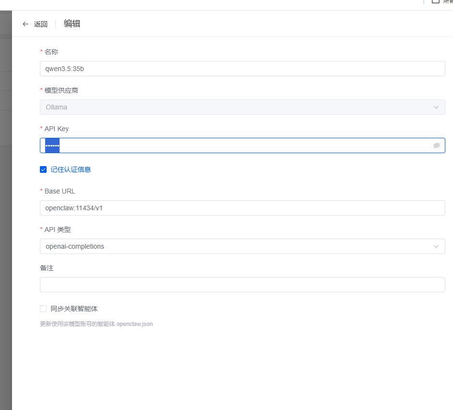453x410 pixels.
Task: Click the dimmed overlay left of drawer
Action: (x=6, y=240)
